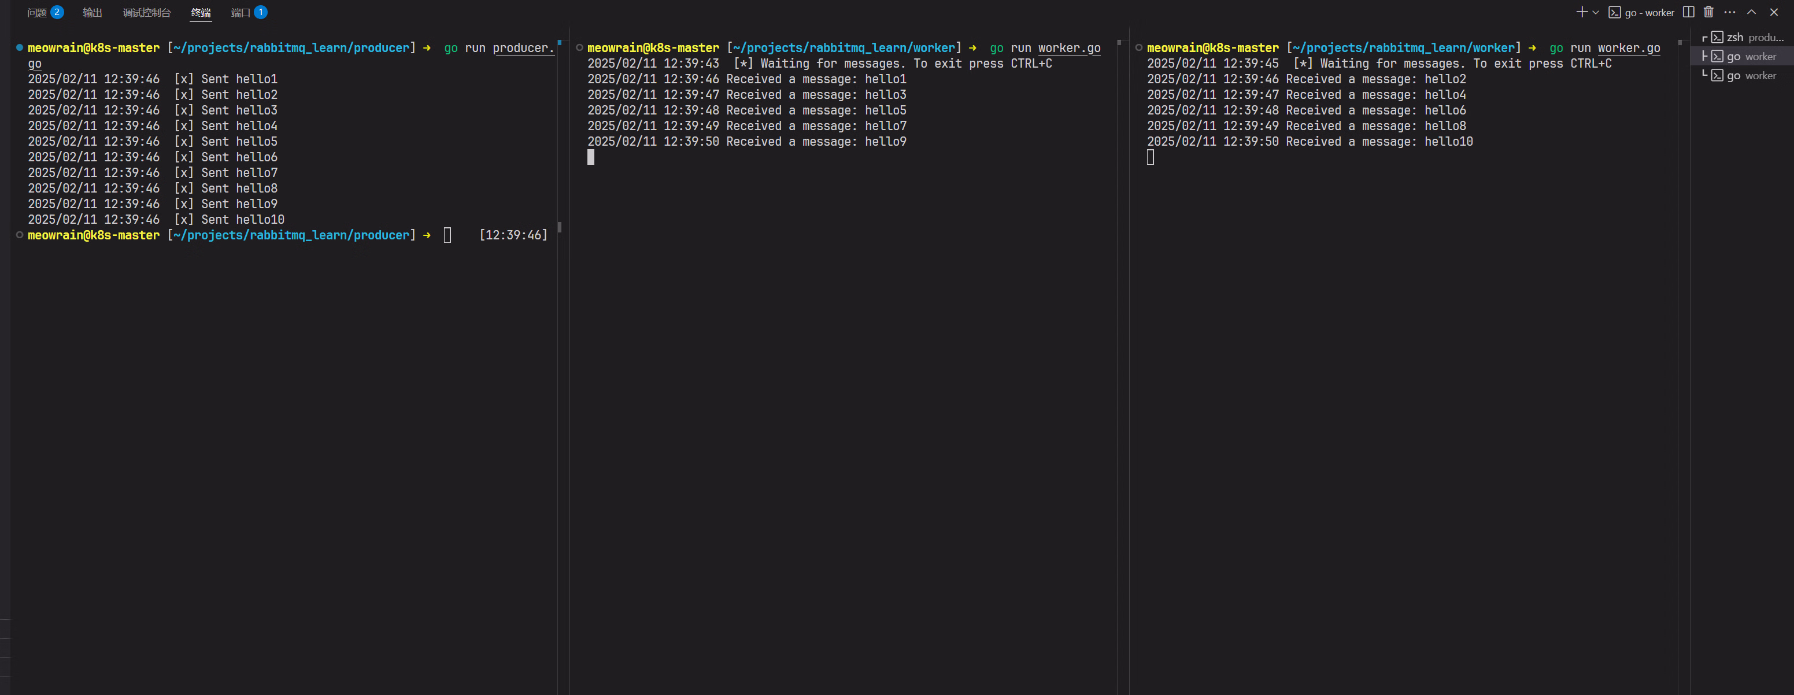The height and width of the screenshot is (695, 1794).
Task: Kill terminal with the trash icon
Action: 1708,12
